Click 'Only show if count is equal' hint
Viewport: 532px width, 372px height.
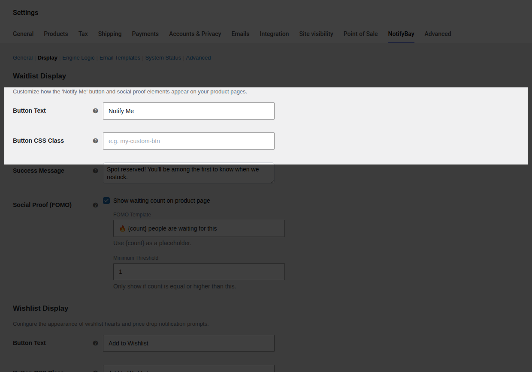point(175,286)
